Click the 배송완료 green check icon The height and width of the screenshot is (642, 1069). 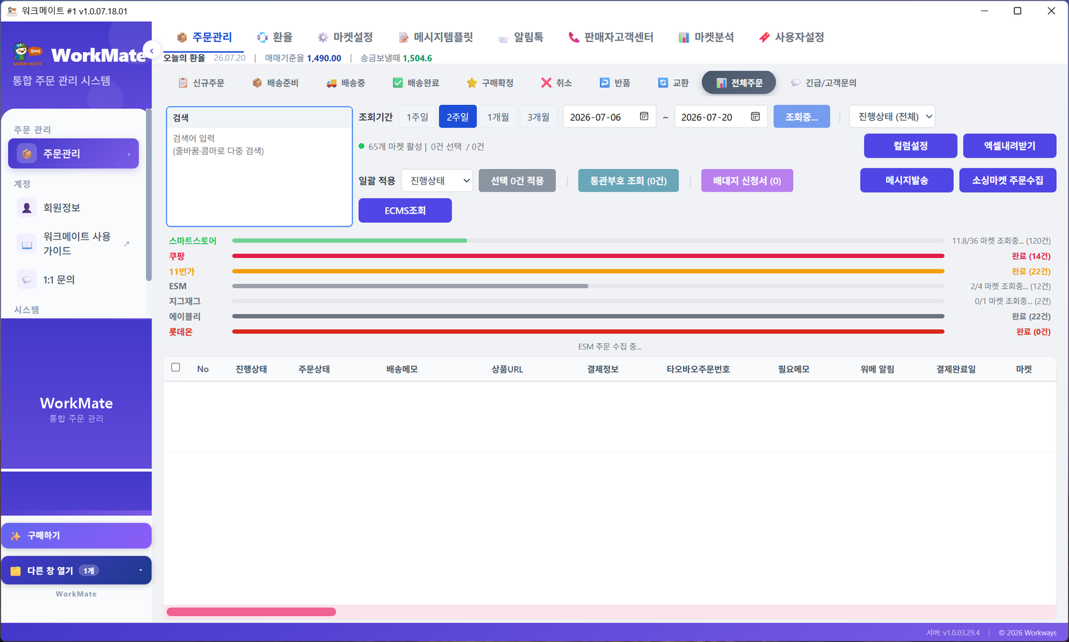[x=398, y=83]
